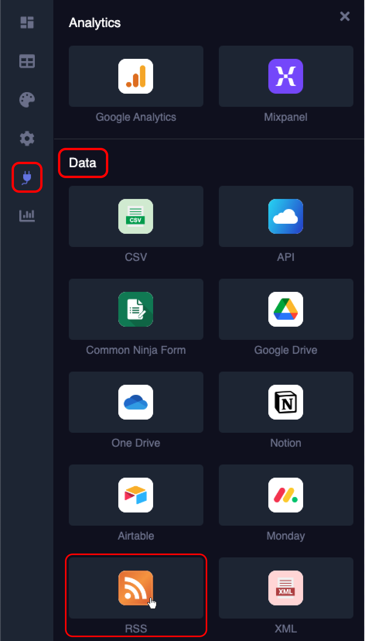The image size is (365, 641).
Task: Select the Notion integration
Action: click(286, 402)
